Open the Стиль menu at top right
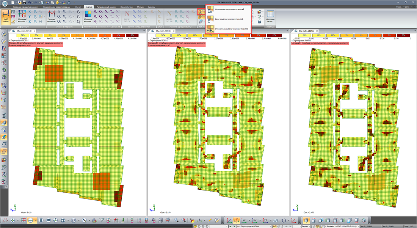Screen dimensions: 417x228 [x=399, y=7]
